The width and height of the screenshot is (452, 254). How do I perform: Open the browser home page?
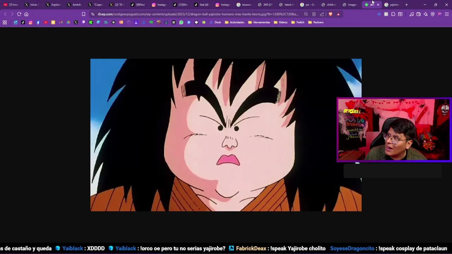coord(26,14)
